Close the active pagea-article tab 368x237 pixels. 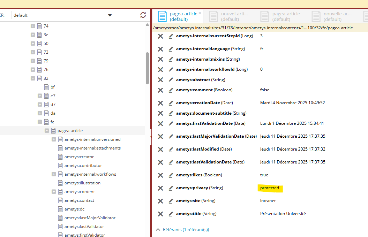point(200,13)
